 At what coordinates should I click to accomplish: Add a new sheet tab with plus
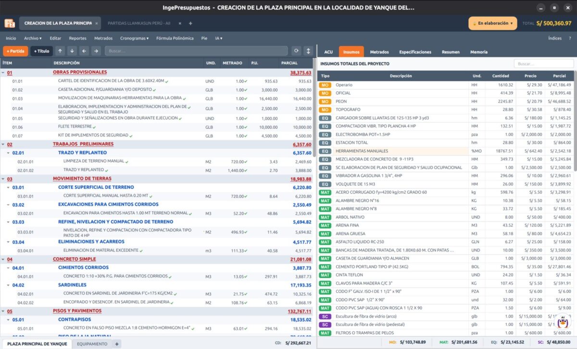coord(117,344)
